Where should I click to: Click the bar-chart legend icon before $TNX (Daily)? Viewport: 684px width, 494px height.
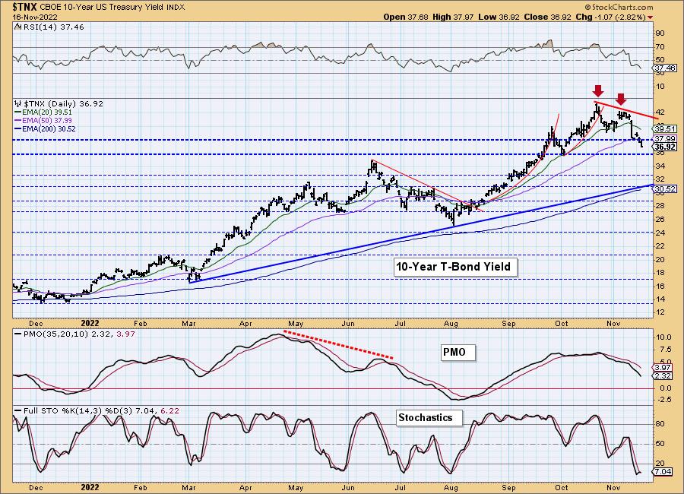(x=18, y=103)
